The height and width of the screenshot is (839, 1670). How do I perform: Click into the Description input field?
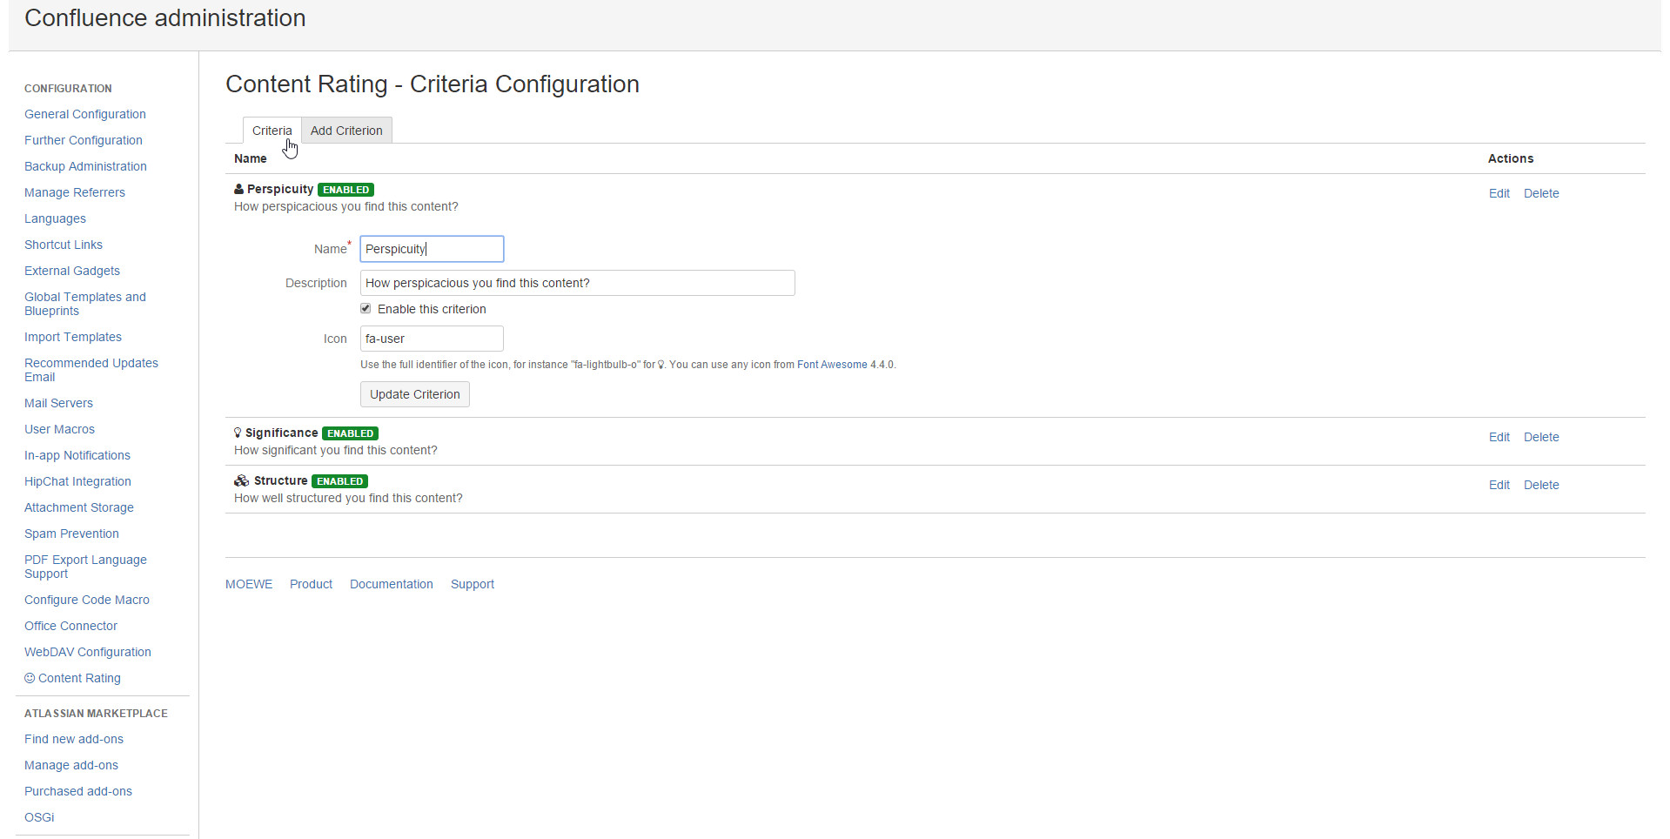pyautogui.click(x=577, y=283)
